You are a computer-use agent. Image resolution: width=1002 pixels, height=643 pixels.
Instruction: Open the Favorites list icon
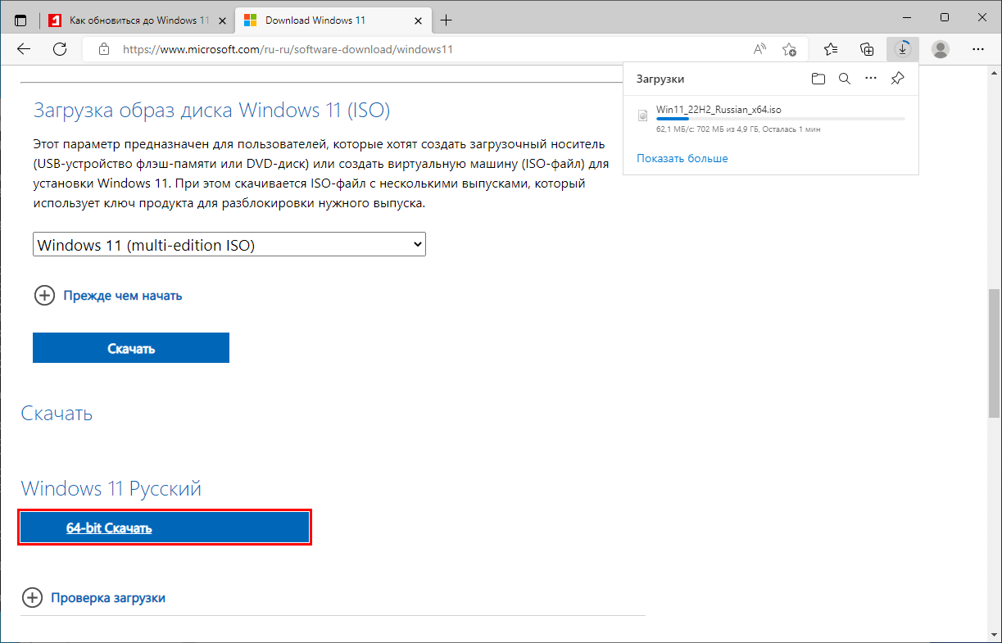(830, 49)
